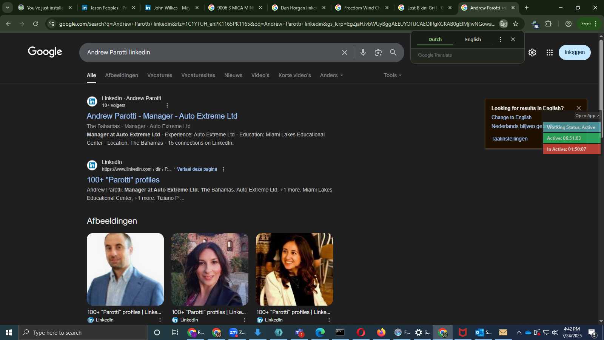Click the Google Translate toolbar icon

click(504, 24)
